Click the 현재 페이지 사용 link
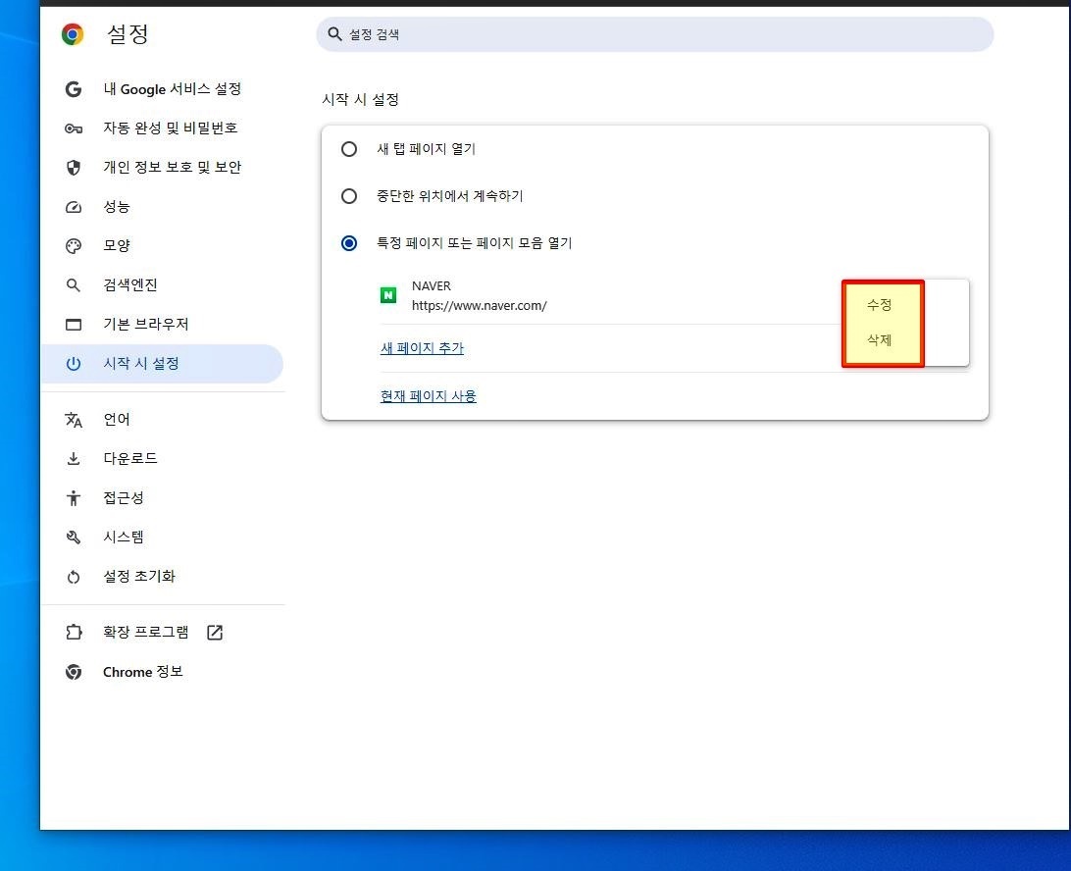 pyautogui.click(x=429, y=396)
